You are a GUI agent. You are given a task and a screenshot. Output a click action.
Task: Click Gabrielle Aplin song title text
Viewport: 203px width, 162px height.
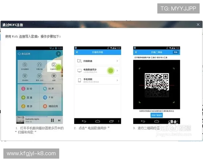[x=32, y=119]
